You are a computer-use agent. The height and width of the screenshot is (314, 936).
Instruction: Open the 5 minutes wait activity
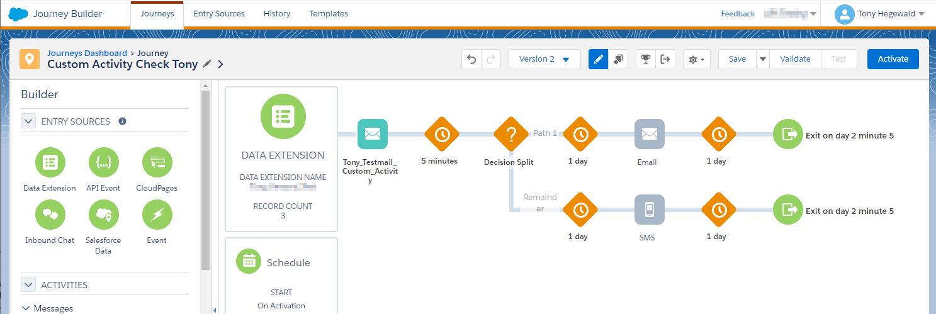click(x=442, y=134)
